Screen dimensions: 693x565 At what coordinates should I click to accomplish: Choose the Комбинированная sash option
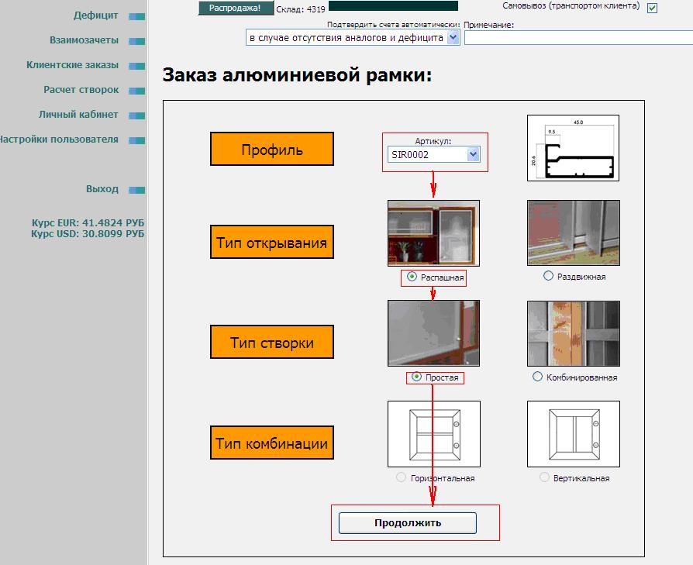click(538, 377)
